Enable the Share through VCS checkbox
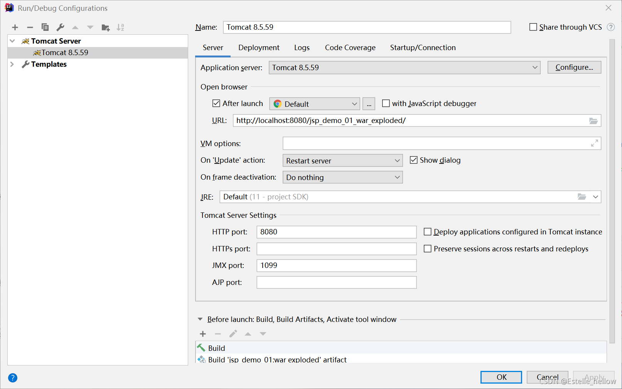 (x=533, y=27)
